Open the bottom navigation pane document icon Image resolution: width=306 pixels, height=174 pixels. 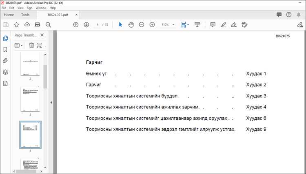click(5, 84)
